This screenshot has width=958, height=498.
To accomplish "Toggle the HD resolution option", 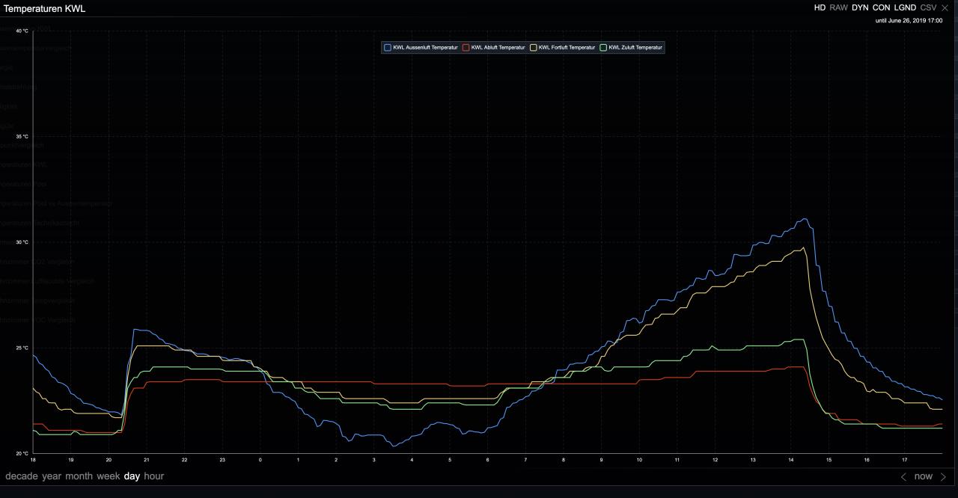I will [x=820, y=7].
